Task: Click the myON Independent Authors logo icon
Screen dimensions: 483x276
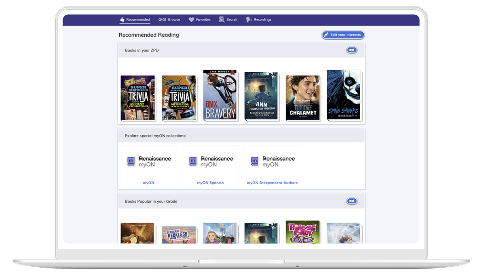Action: point(254,161)
